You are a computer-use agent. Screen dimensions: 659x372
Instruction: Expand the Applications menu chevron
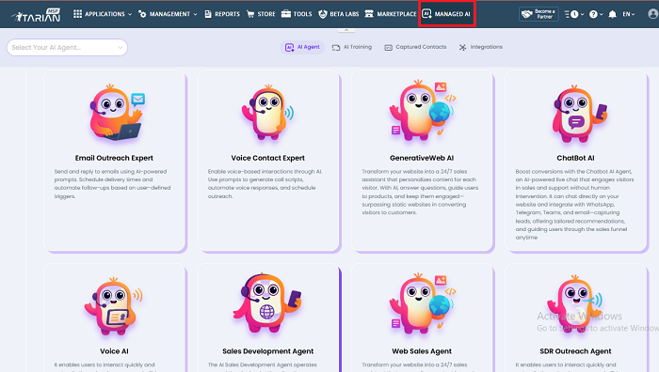pos(130,14)
